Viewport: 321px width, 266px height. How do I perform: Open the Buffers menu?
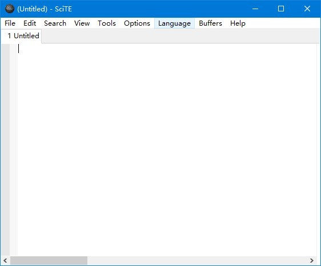click(210, 23)
